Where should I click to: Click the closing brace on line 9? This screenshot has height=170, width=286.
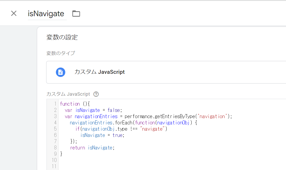coord(61,154)
